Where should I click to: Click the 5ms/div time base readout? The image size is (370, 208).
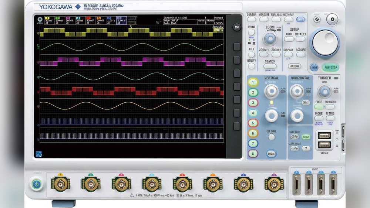217,27
